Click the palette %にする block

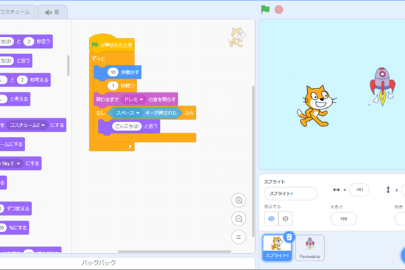(18, 227)
